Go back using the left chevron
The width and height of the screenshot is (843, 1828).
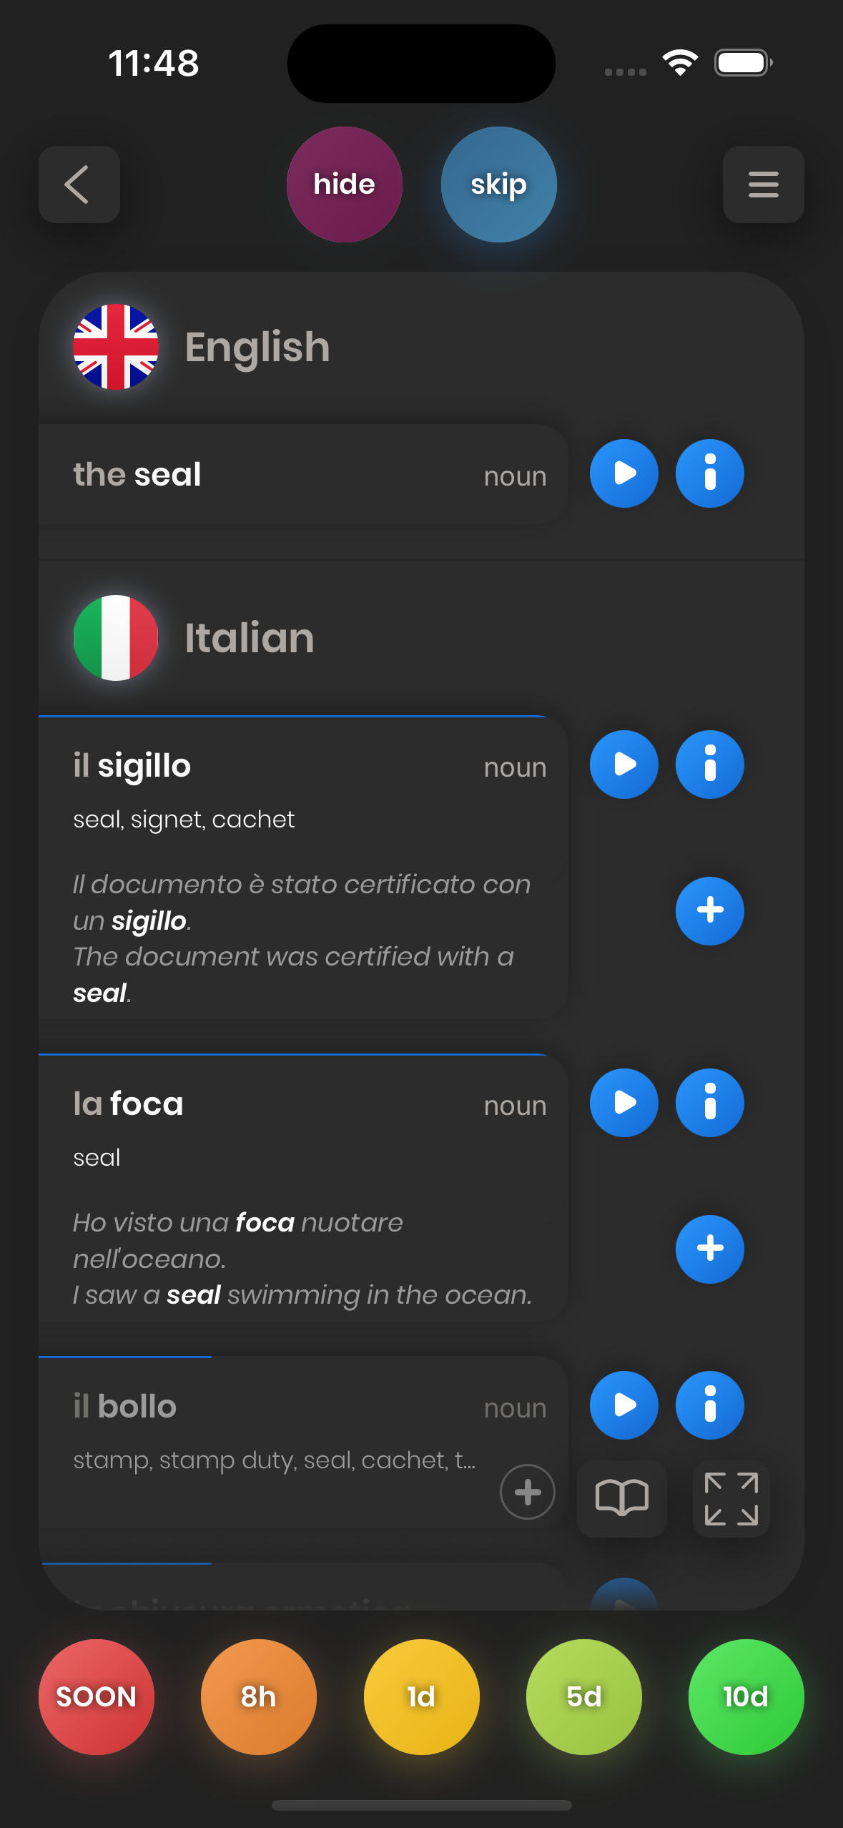point(79,185)
